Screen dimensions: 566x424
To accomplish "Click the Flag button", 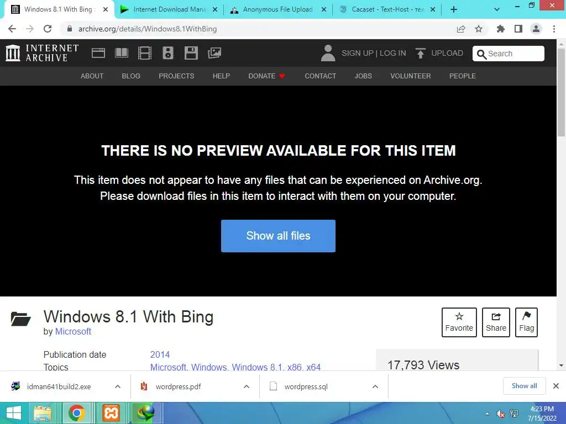I will [x=526, y=322].
